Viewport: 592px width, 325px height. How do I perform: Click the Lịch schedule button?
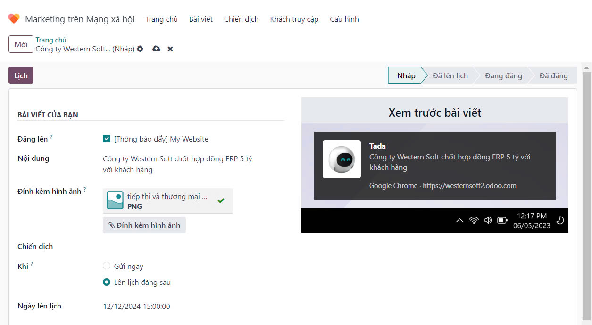(21, 75)
